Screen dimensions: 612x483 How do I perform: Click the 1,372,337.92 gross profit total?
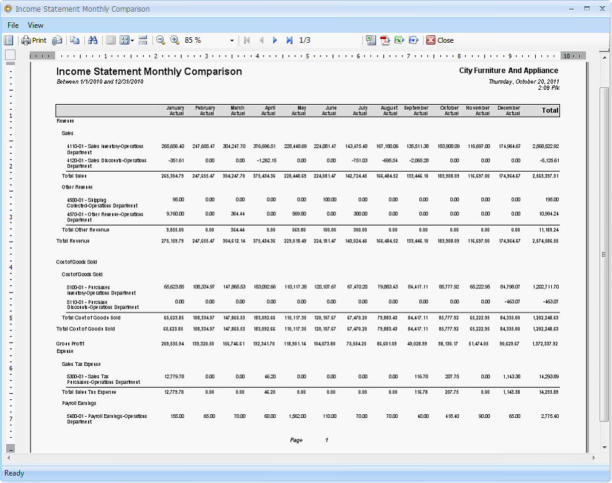(x=546, y=343)
